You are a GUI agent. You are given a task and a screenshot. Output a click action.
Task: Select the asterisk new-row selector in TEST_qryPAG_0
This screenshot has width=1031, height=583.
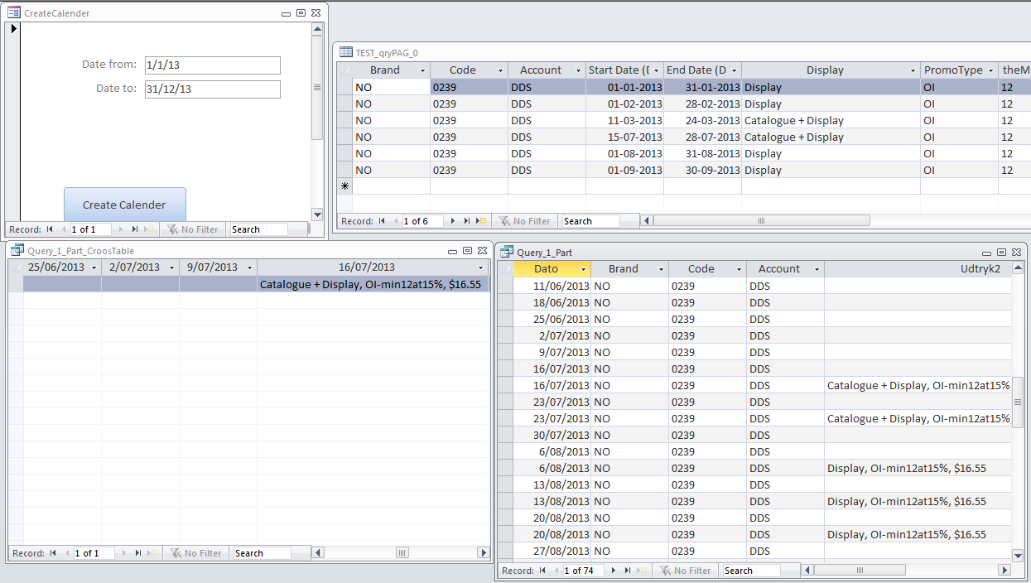coord(344,186)
